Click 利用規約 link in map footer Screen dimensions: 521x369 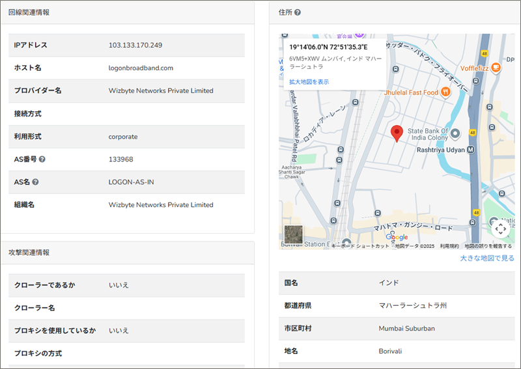tap(449, 246)
